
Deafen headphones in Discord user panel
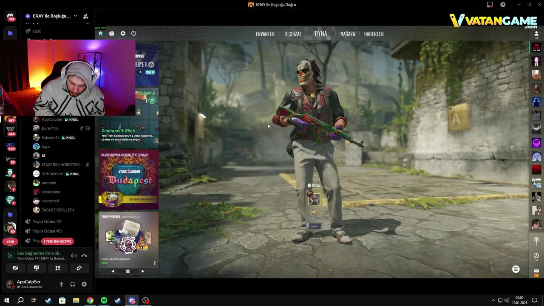[x=73, y=284]
